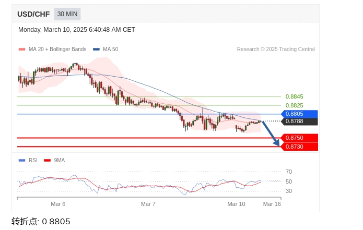Screen dimensions: 363x230
Task: Click the Mar 10 date axis label
Action: click(236, 204)
